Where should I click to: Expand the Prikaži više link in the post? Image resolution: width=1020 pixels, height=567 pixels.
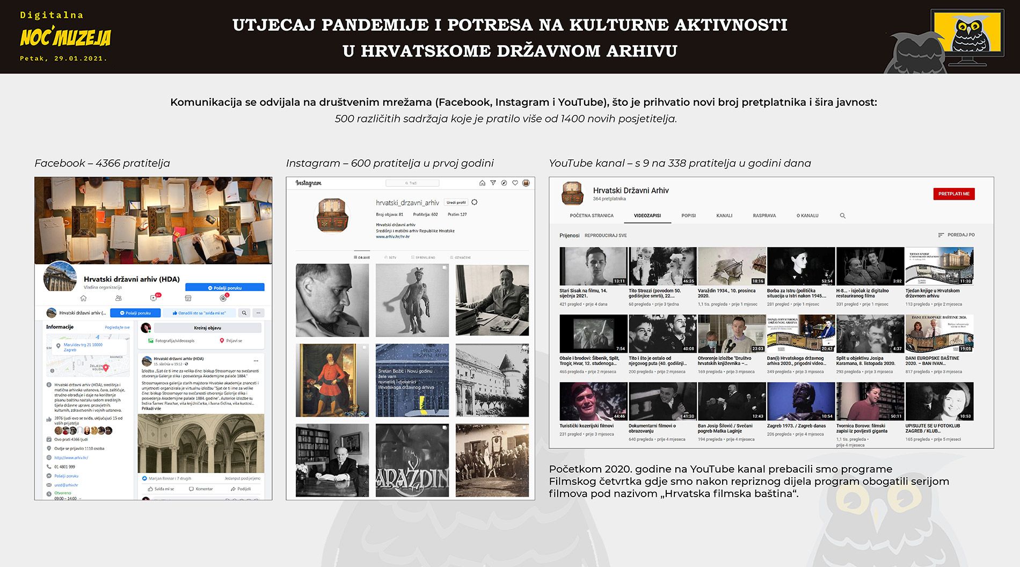[x=151, y=409]
